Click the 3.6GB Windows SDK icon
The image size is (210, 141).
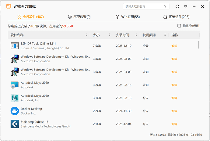point(15,72)
